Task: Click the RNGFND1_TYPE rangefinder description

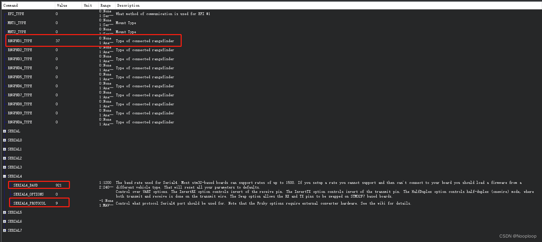Action: [x=145, y=41]
